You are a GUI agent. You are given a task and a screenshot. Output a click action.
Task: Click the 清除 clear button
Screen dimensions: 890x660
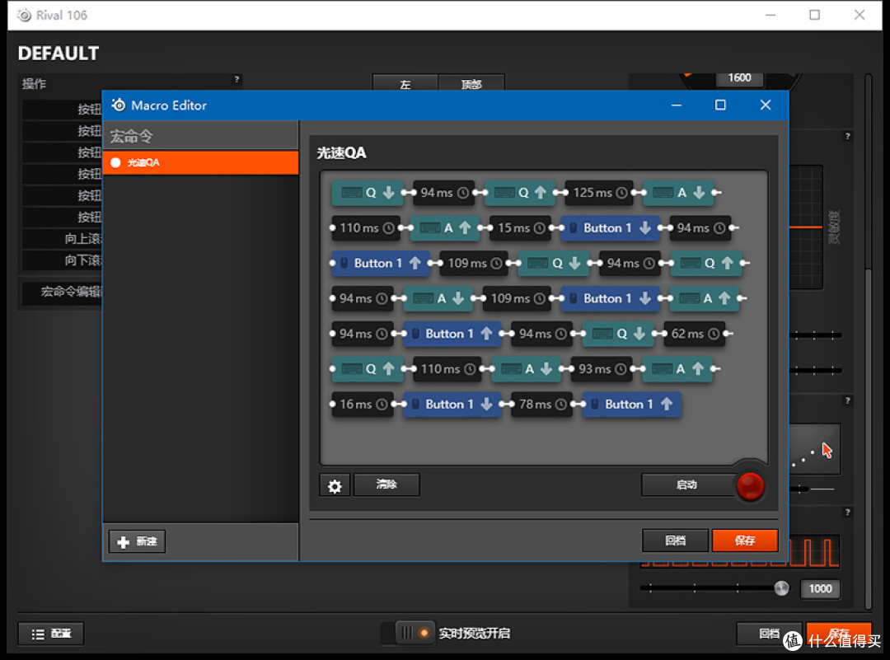coord(386,484)
